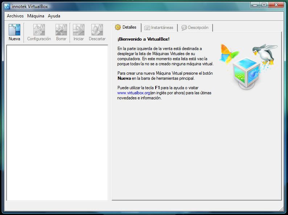Click bold word Nueva in welcome text
The image size is (288, 215).
[x=124, y=78]
